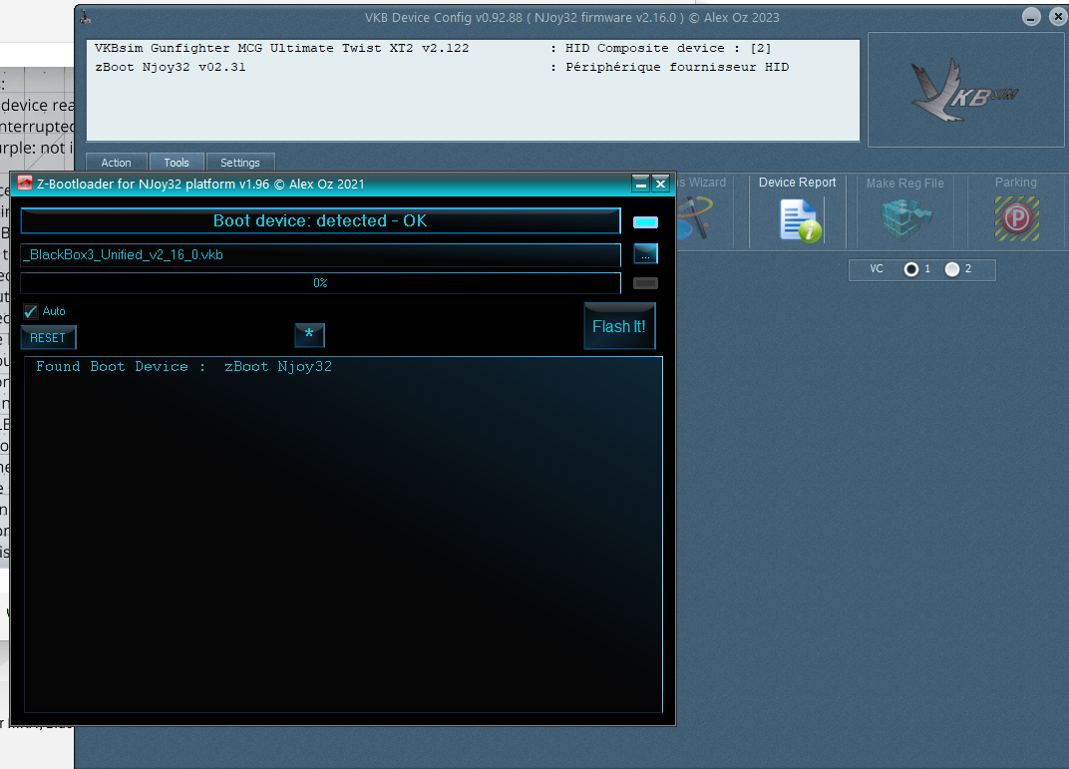Click the Périphérique fournisseur HID text
This screenshot has width=1069, height=769.
pos(677,68)
